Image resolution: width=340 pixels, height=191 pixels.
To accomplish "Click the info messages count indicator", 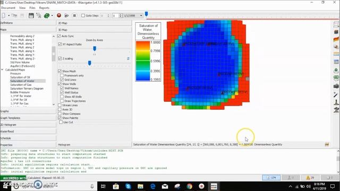I will (x=271, y=178).
